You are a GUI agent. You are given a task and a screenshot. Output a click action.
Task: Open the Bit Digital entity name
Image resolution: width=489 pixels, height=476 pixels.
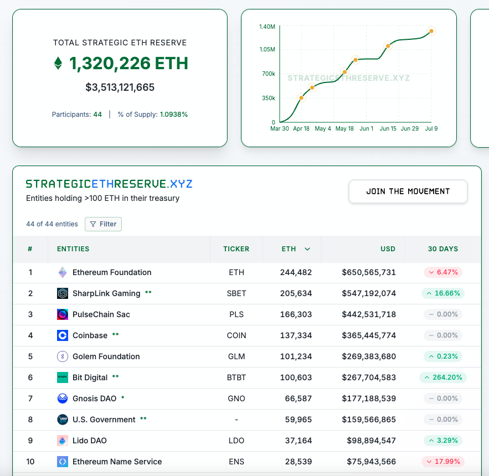tap(90, 377)
